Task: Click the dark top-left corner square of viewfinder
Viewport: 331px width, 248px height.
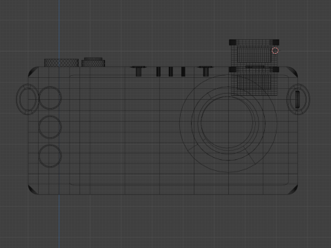Action: (232, 42)
